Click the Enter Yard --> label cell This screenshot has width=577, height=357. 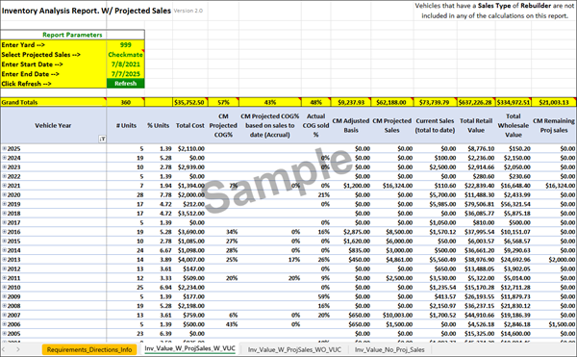(x=53, y=45)
